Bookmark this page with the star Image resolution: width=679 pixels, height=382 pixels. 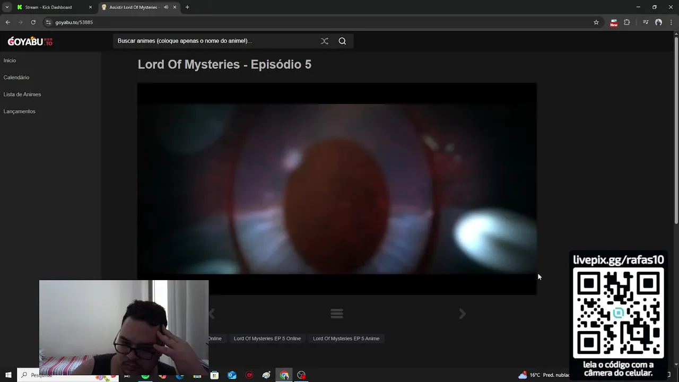pyautogui.click(x=596, y=22)
